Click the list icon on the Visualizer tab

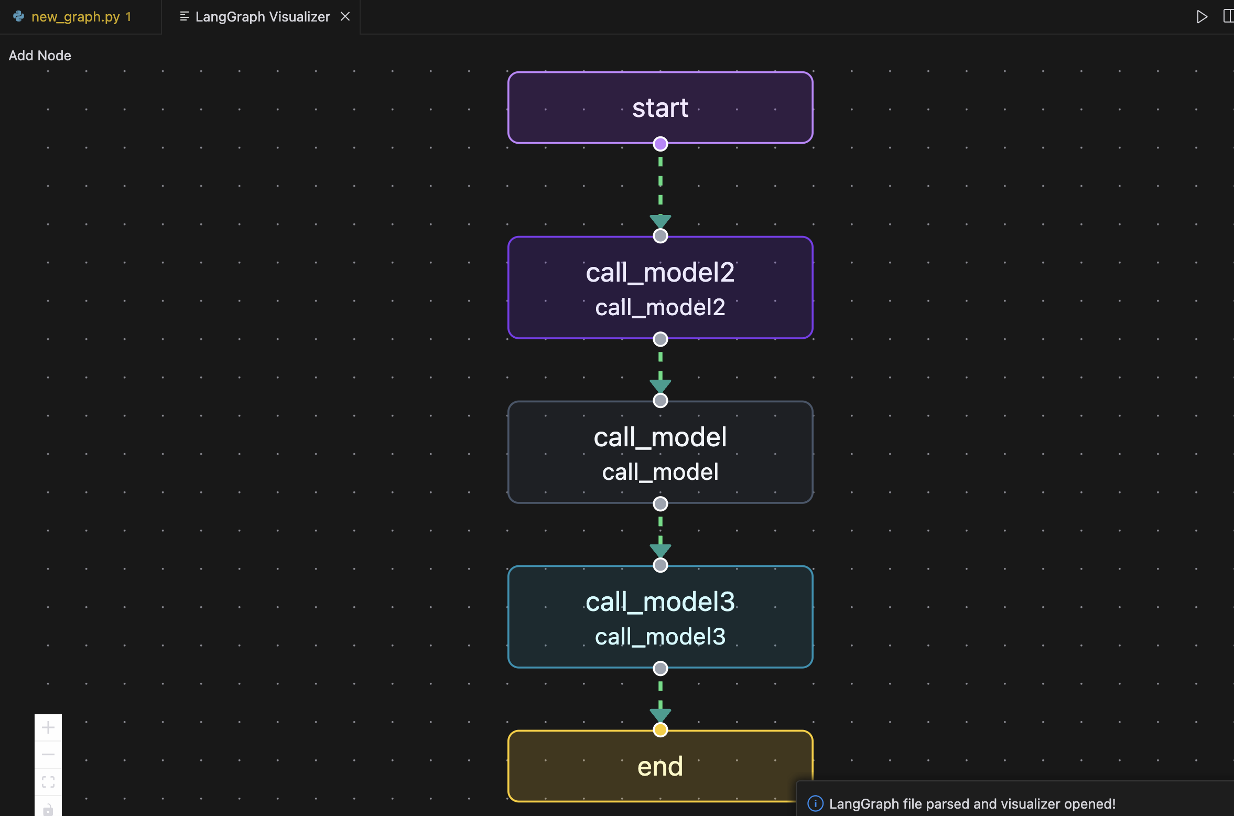pyautogui.click(x=184, y=17)
